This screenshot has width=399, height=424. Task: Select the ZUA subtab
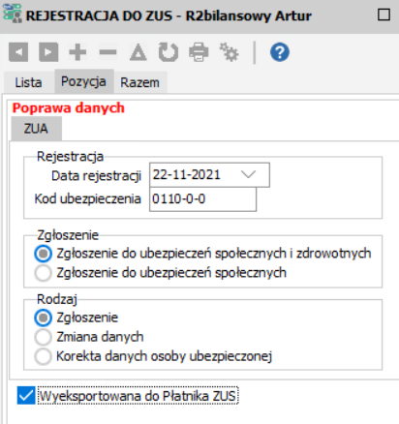[x=36, y=129]
